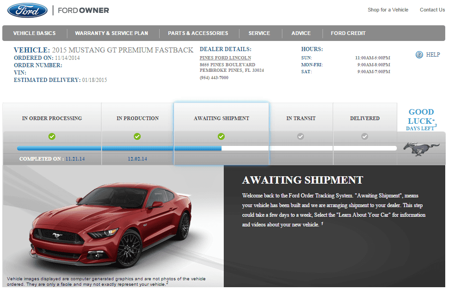Click the Saturday hours 9:00AM-7:00PM
Image resolution: width=466 pixels, height=301 pixels.
click(374, 71)
